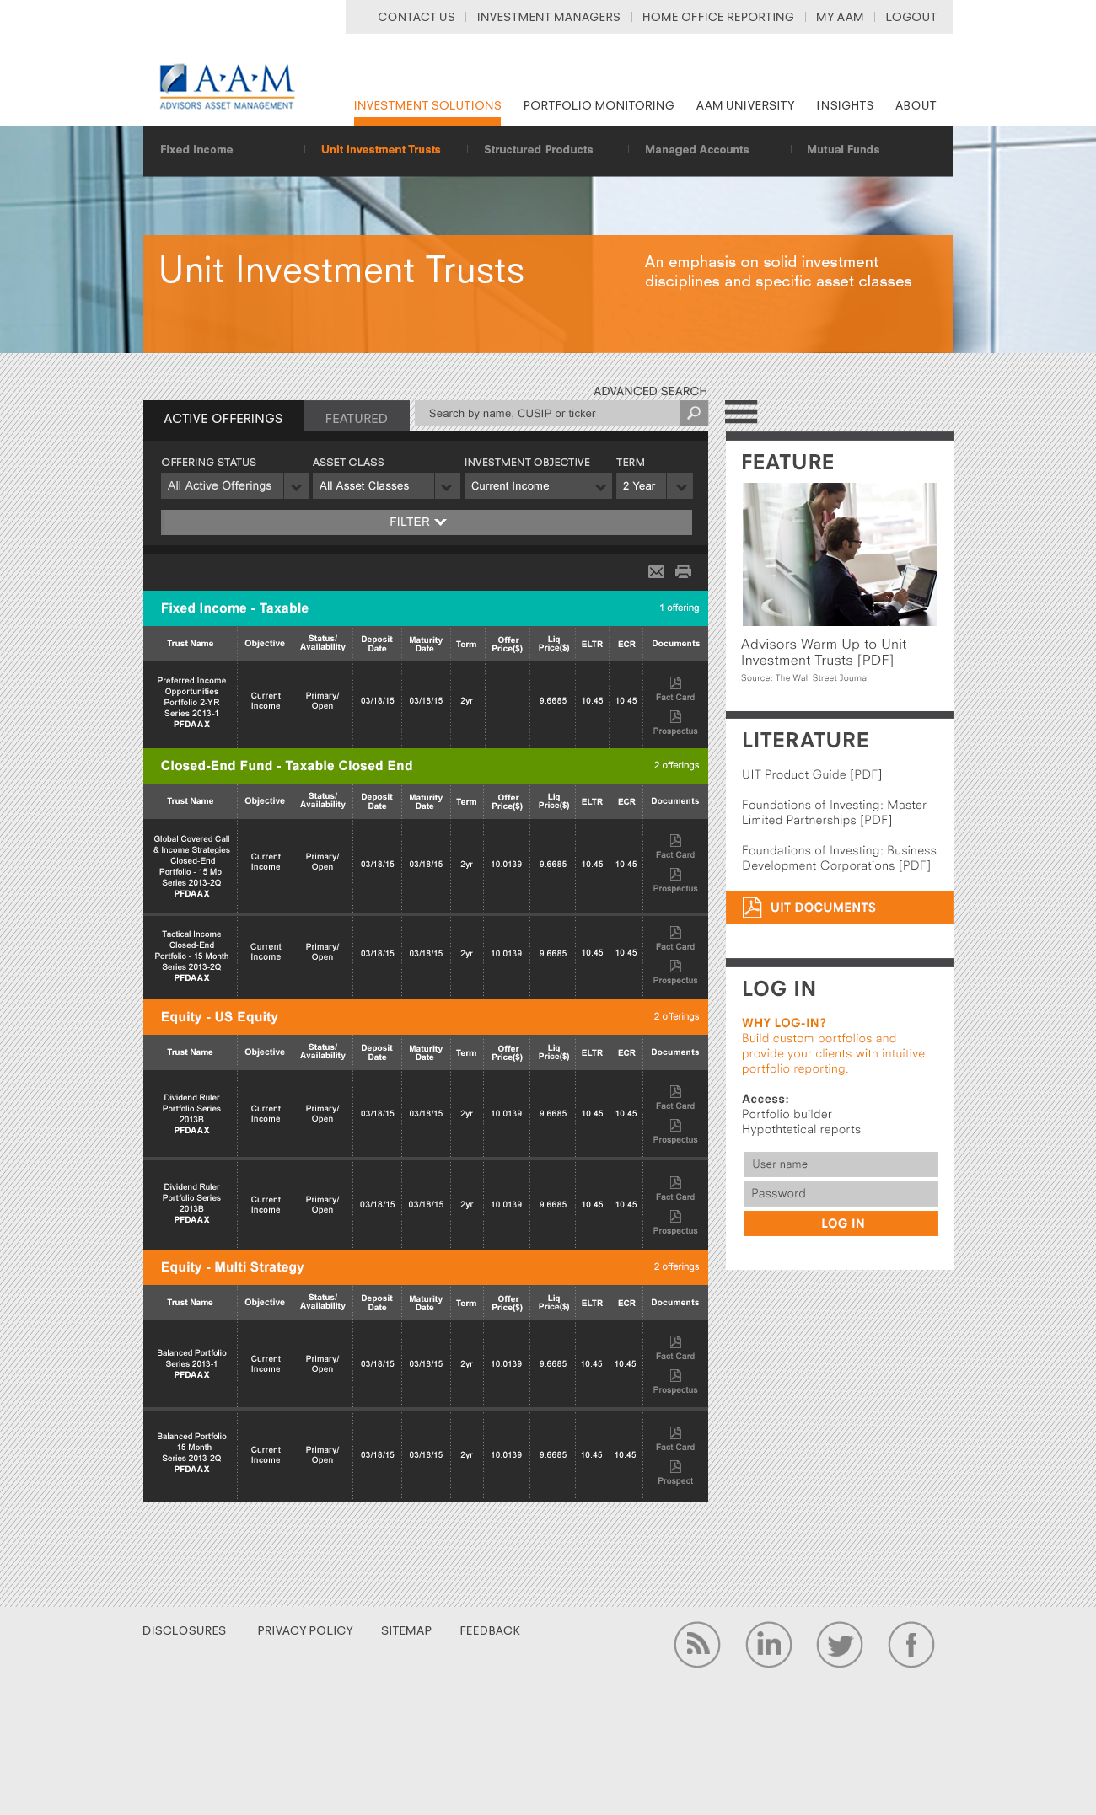Focus the Password field

(841, 1194)
